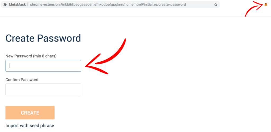Click the small red arrow near the fox icon
Viewport: 271px width, 132px height.
254,9
